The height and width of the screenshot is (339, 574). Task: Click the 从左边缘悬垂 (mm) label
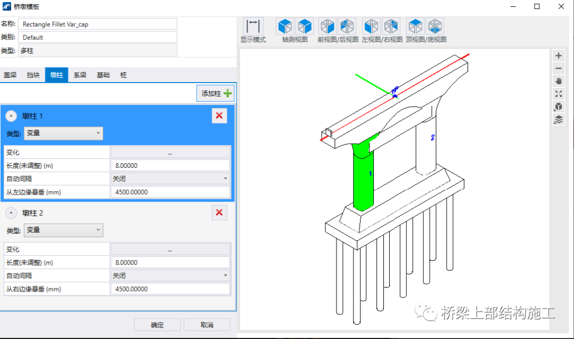34,192
